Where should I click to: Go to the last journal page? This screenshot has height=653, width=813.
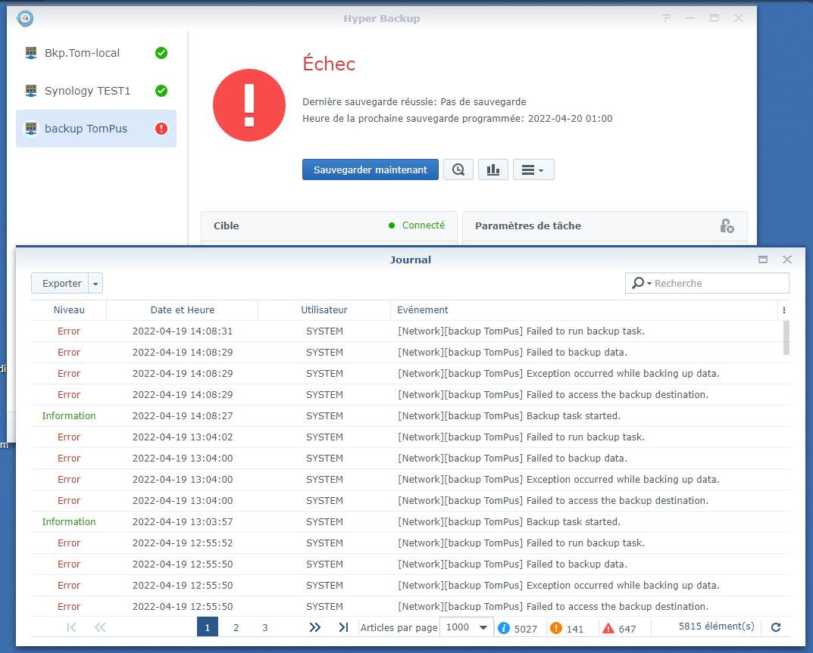point(343,627)
